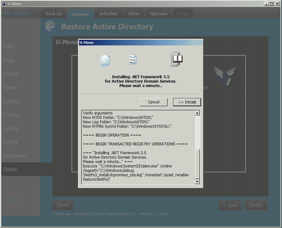282x228 pixels.
Task: Click the <- Back wizard button
Action: (x=230, y=205)
